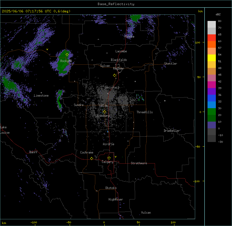Click the yellow v marker northeast of Calgary
The height and width of the screenshot is (226, 232).
coord(115,157)
